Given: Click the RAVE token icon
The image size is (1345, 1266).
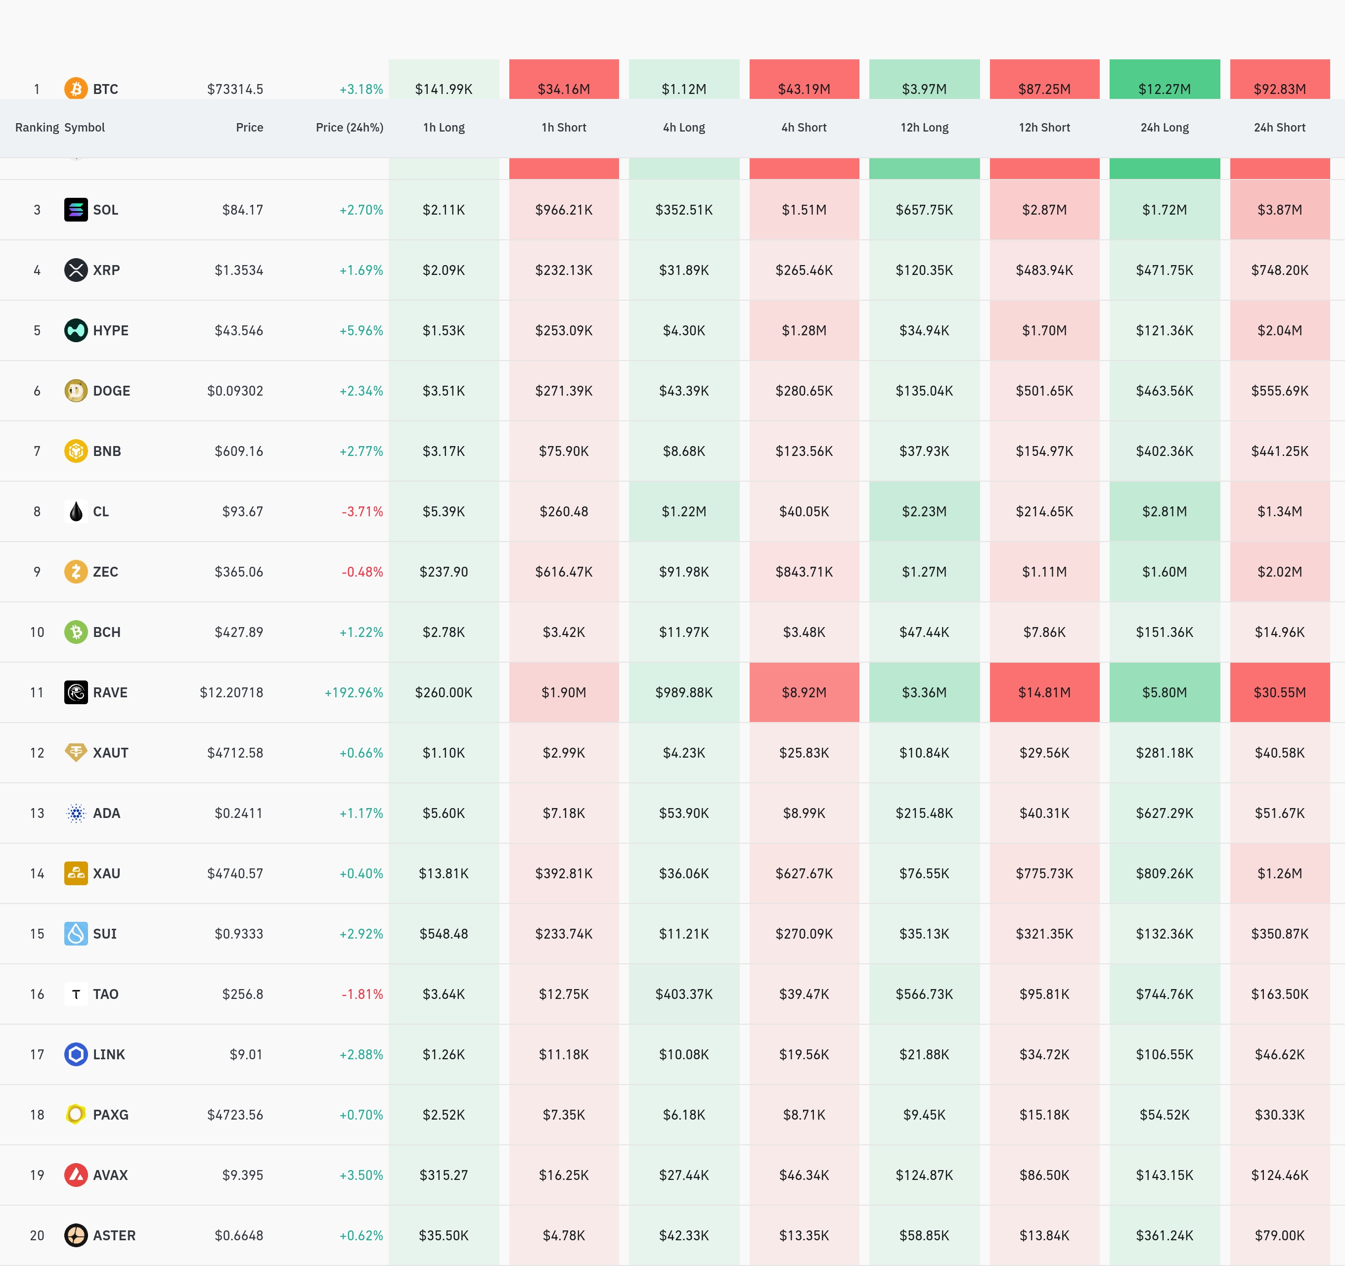Looking at the screenshot, I should pyautogui.click(x=76, y=692).
